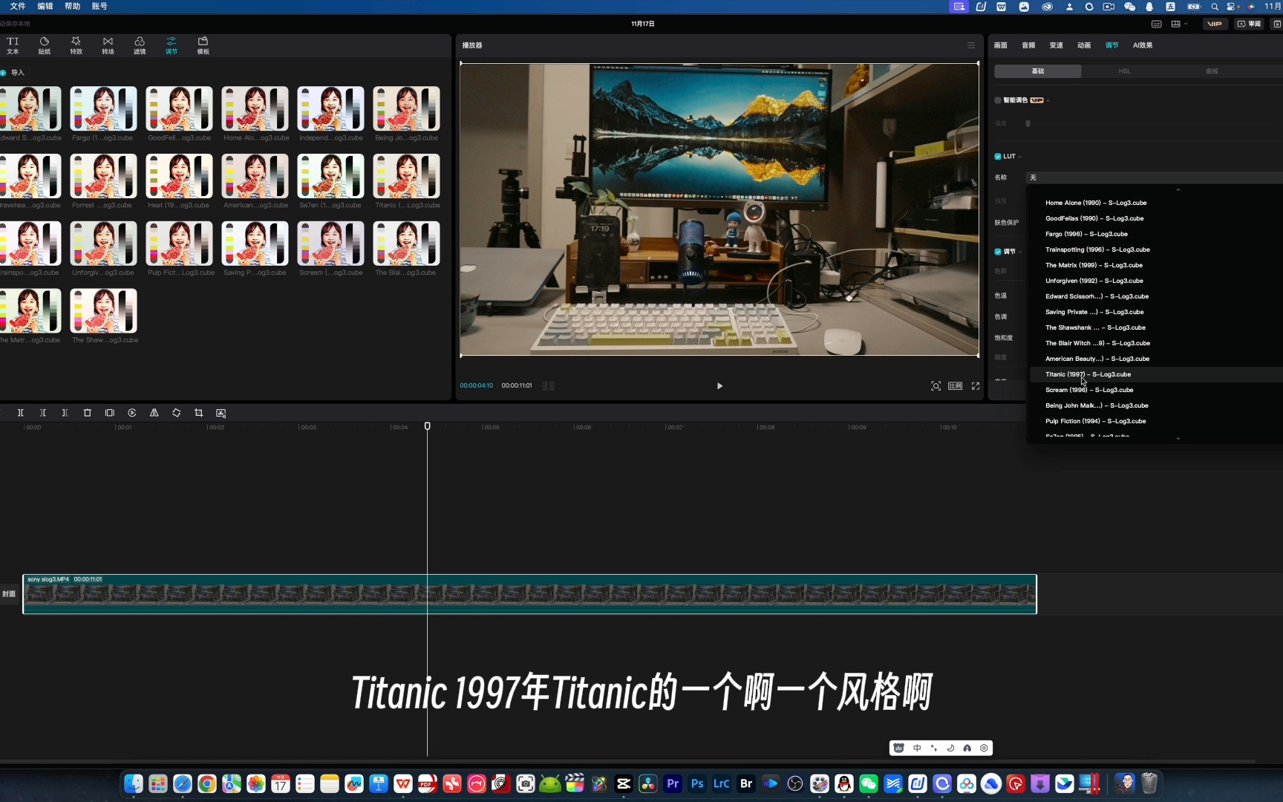Collapse the LUT section arrow
Viewport: 1283px width, 802px height.
(1020, 157)
